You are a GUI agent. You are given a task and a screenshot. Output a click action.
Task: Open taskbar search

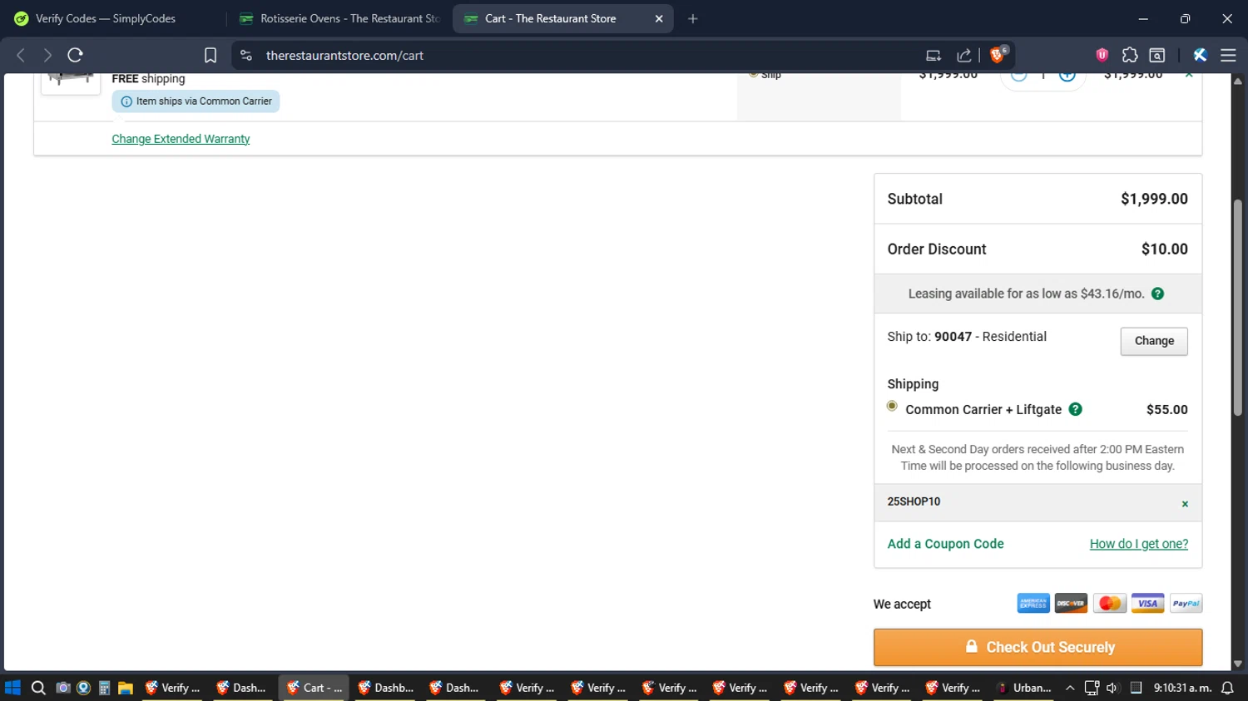tap(38, 688)
